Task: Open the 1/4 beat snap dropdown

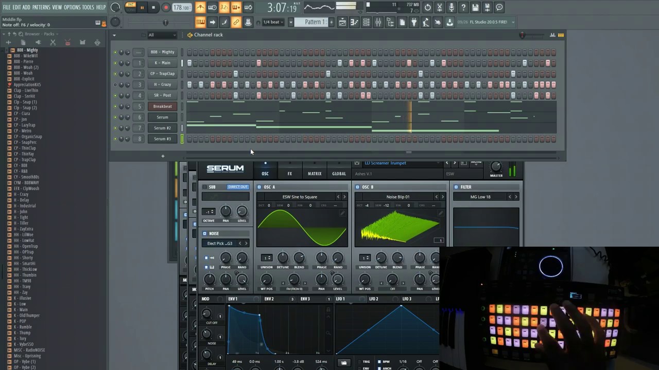Action: 274,22
